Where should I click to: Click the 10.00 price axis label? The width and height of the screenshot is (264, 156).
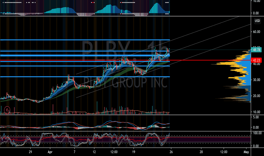click(256, 112)
